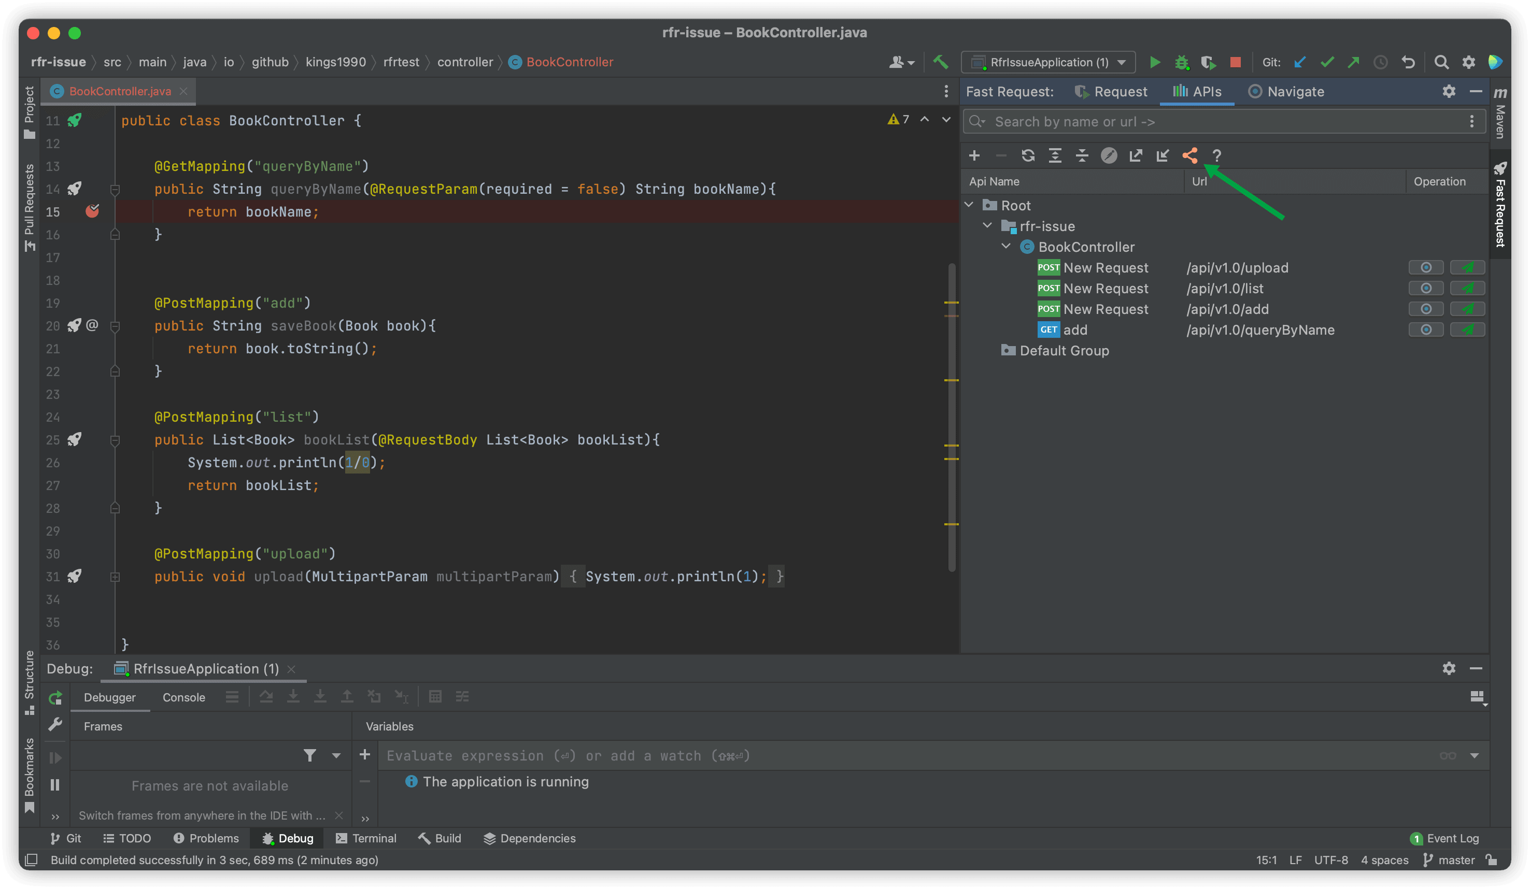The image size is (1530, 889).
Task: Stop the running application with red square
Action: point(1235,62)
